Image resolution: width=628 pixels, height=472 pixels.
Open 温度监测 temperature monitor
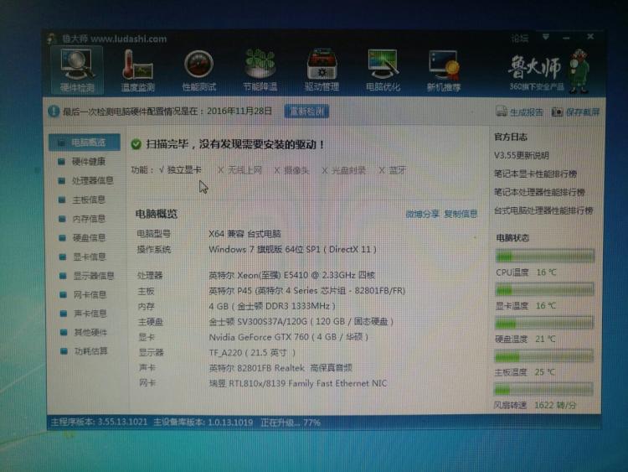[138, 71]
